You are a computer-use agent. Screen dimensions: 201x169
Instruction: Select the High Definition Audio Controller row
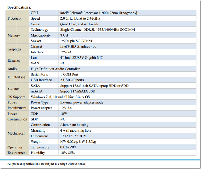(x=55, y=69)
